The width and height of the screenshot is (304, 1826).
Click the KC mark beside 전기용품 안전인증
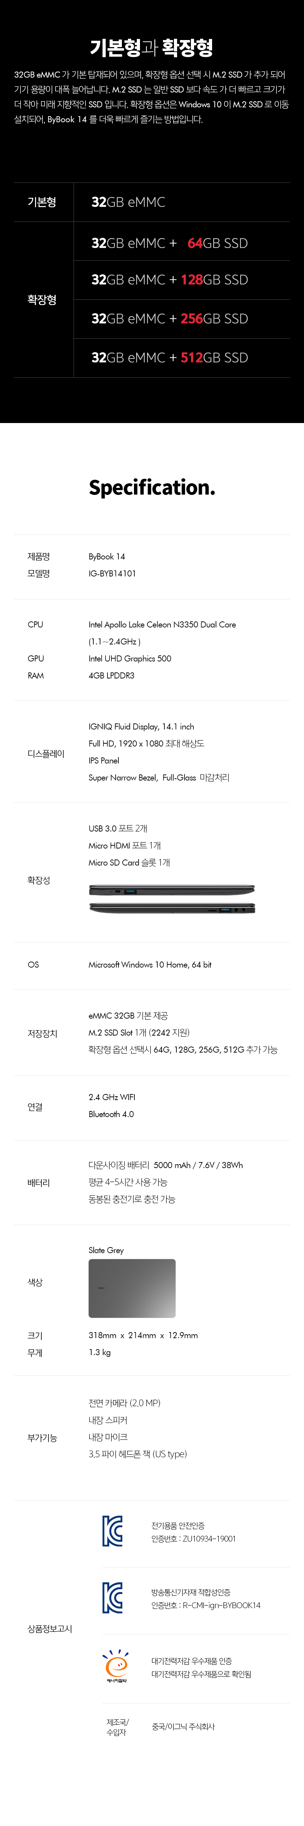[112, 1531]
